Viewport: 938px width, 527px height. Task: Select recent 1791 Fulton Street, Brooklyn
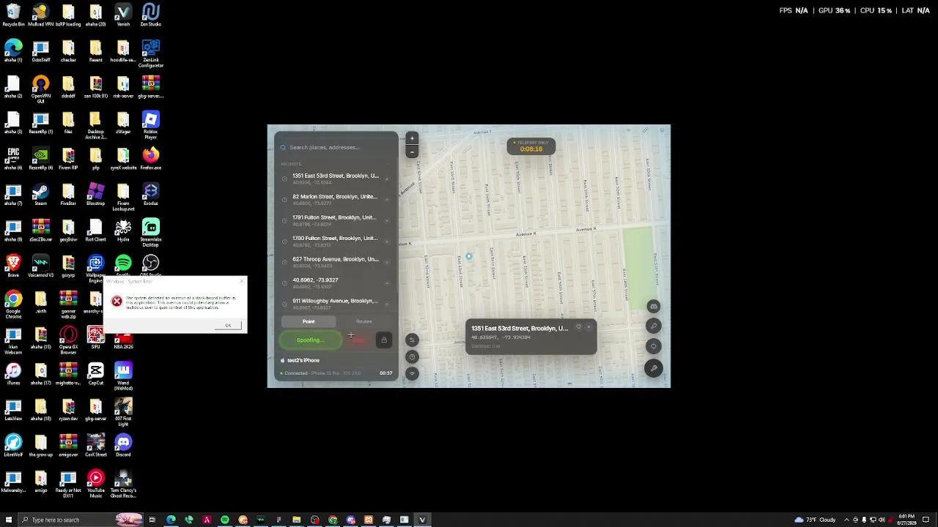(x=336, y=220)
